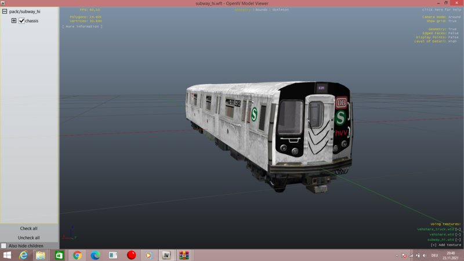Enable the Also hide children checkbox
Viewport: 464px width, 261px height.
click(x=3, y=245)
